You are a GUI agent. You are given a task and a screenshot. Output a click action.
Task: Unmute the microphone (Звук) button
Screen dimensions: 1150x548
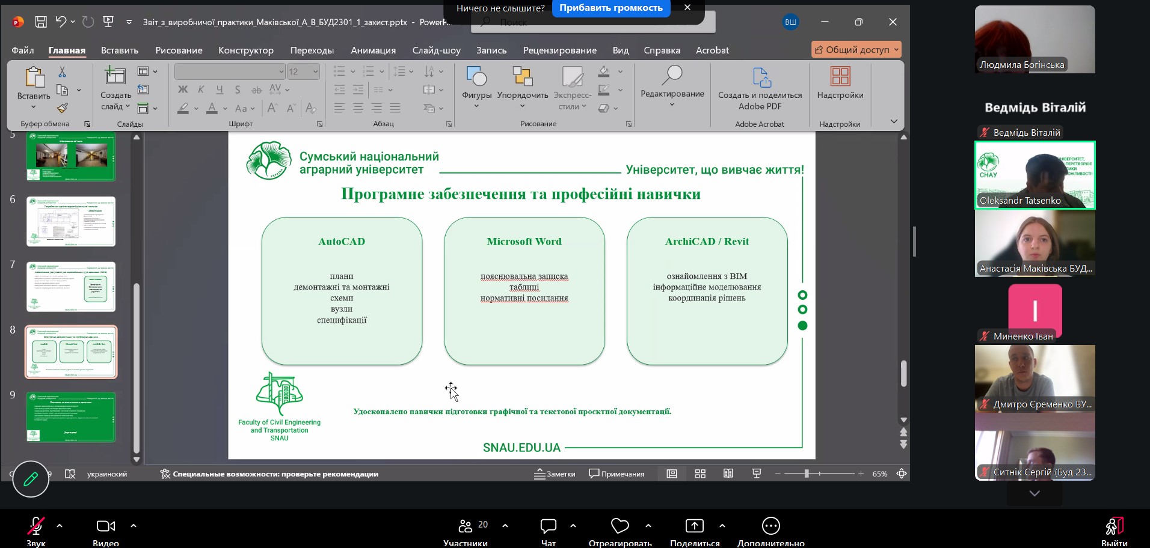tap(35, 531)
